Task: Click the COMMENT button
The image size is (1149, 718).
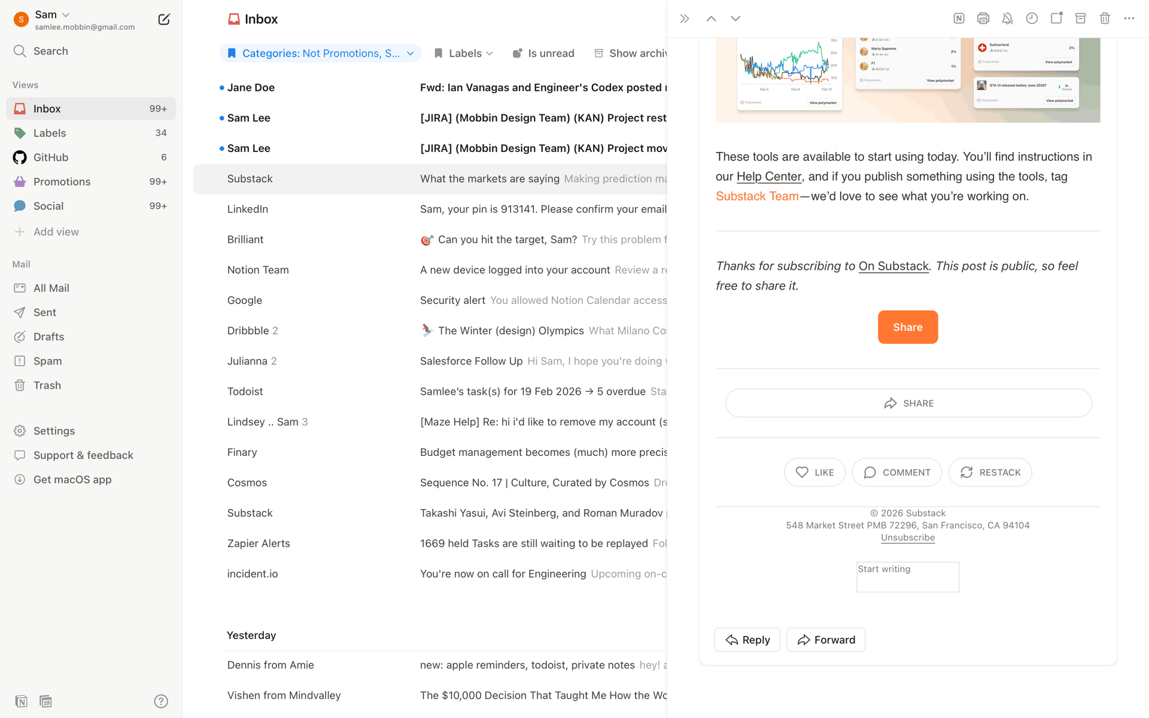Action: pyautogui.click(x=896, y=472)
